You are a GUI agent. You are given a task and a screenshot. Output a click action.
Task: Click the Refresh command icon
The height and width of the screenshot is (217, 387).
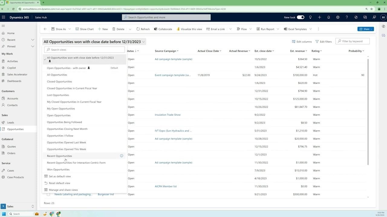(x=138, y=29)
